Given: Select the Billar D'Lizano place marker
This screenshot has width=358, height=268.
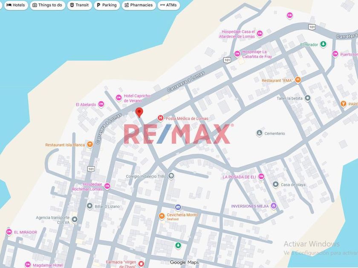Looking at the screenshot, I should tap(90, 206).
